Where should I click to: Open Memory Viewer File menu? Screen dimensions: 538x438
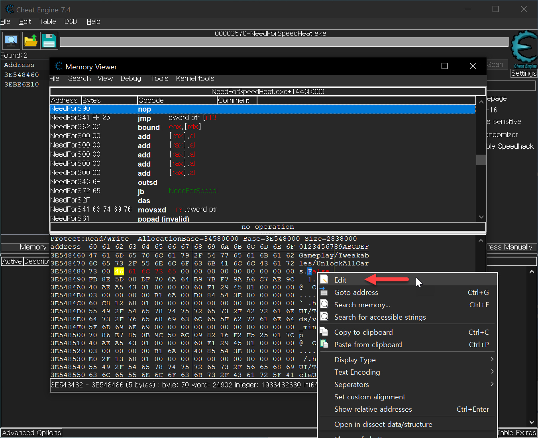point(55,79)
